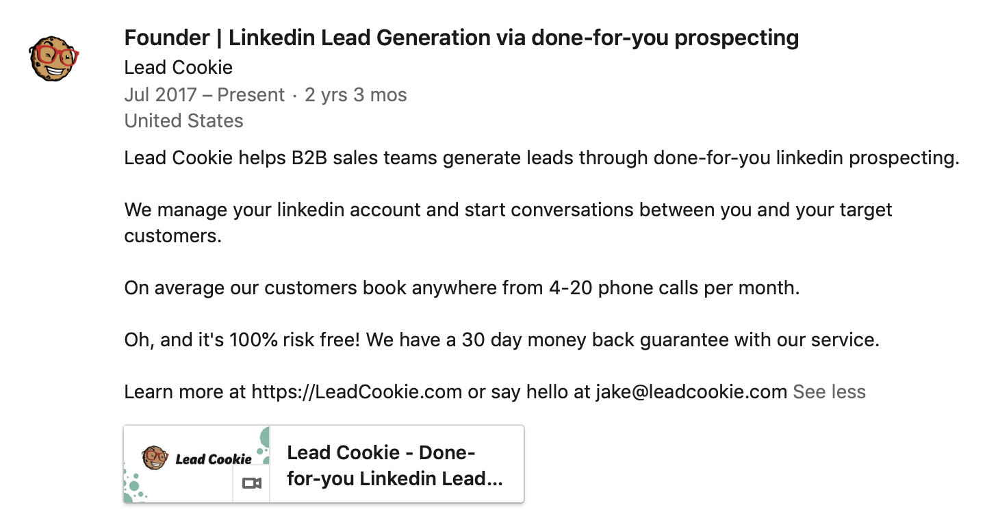Click the video camera icon on media card

(252, 484)
